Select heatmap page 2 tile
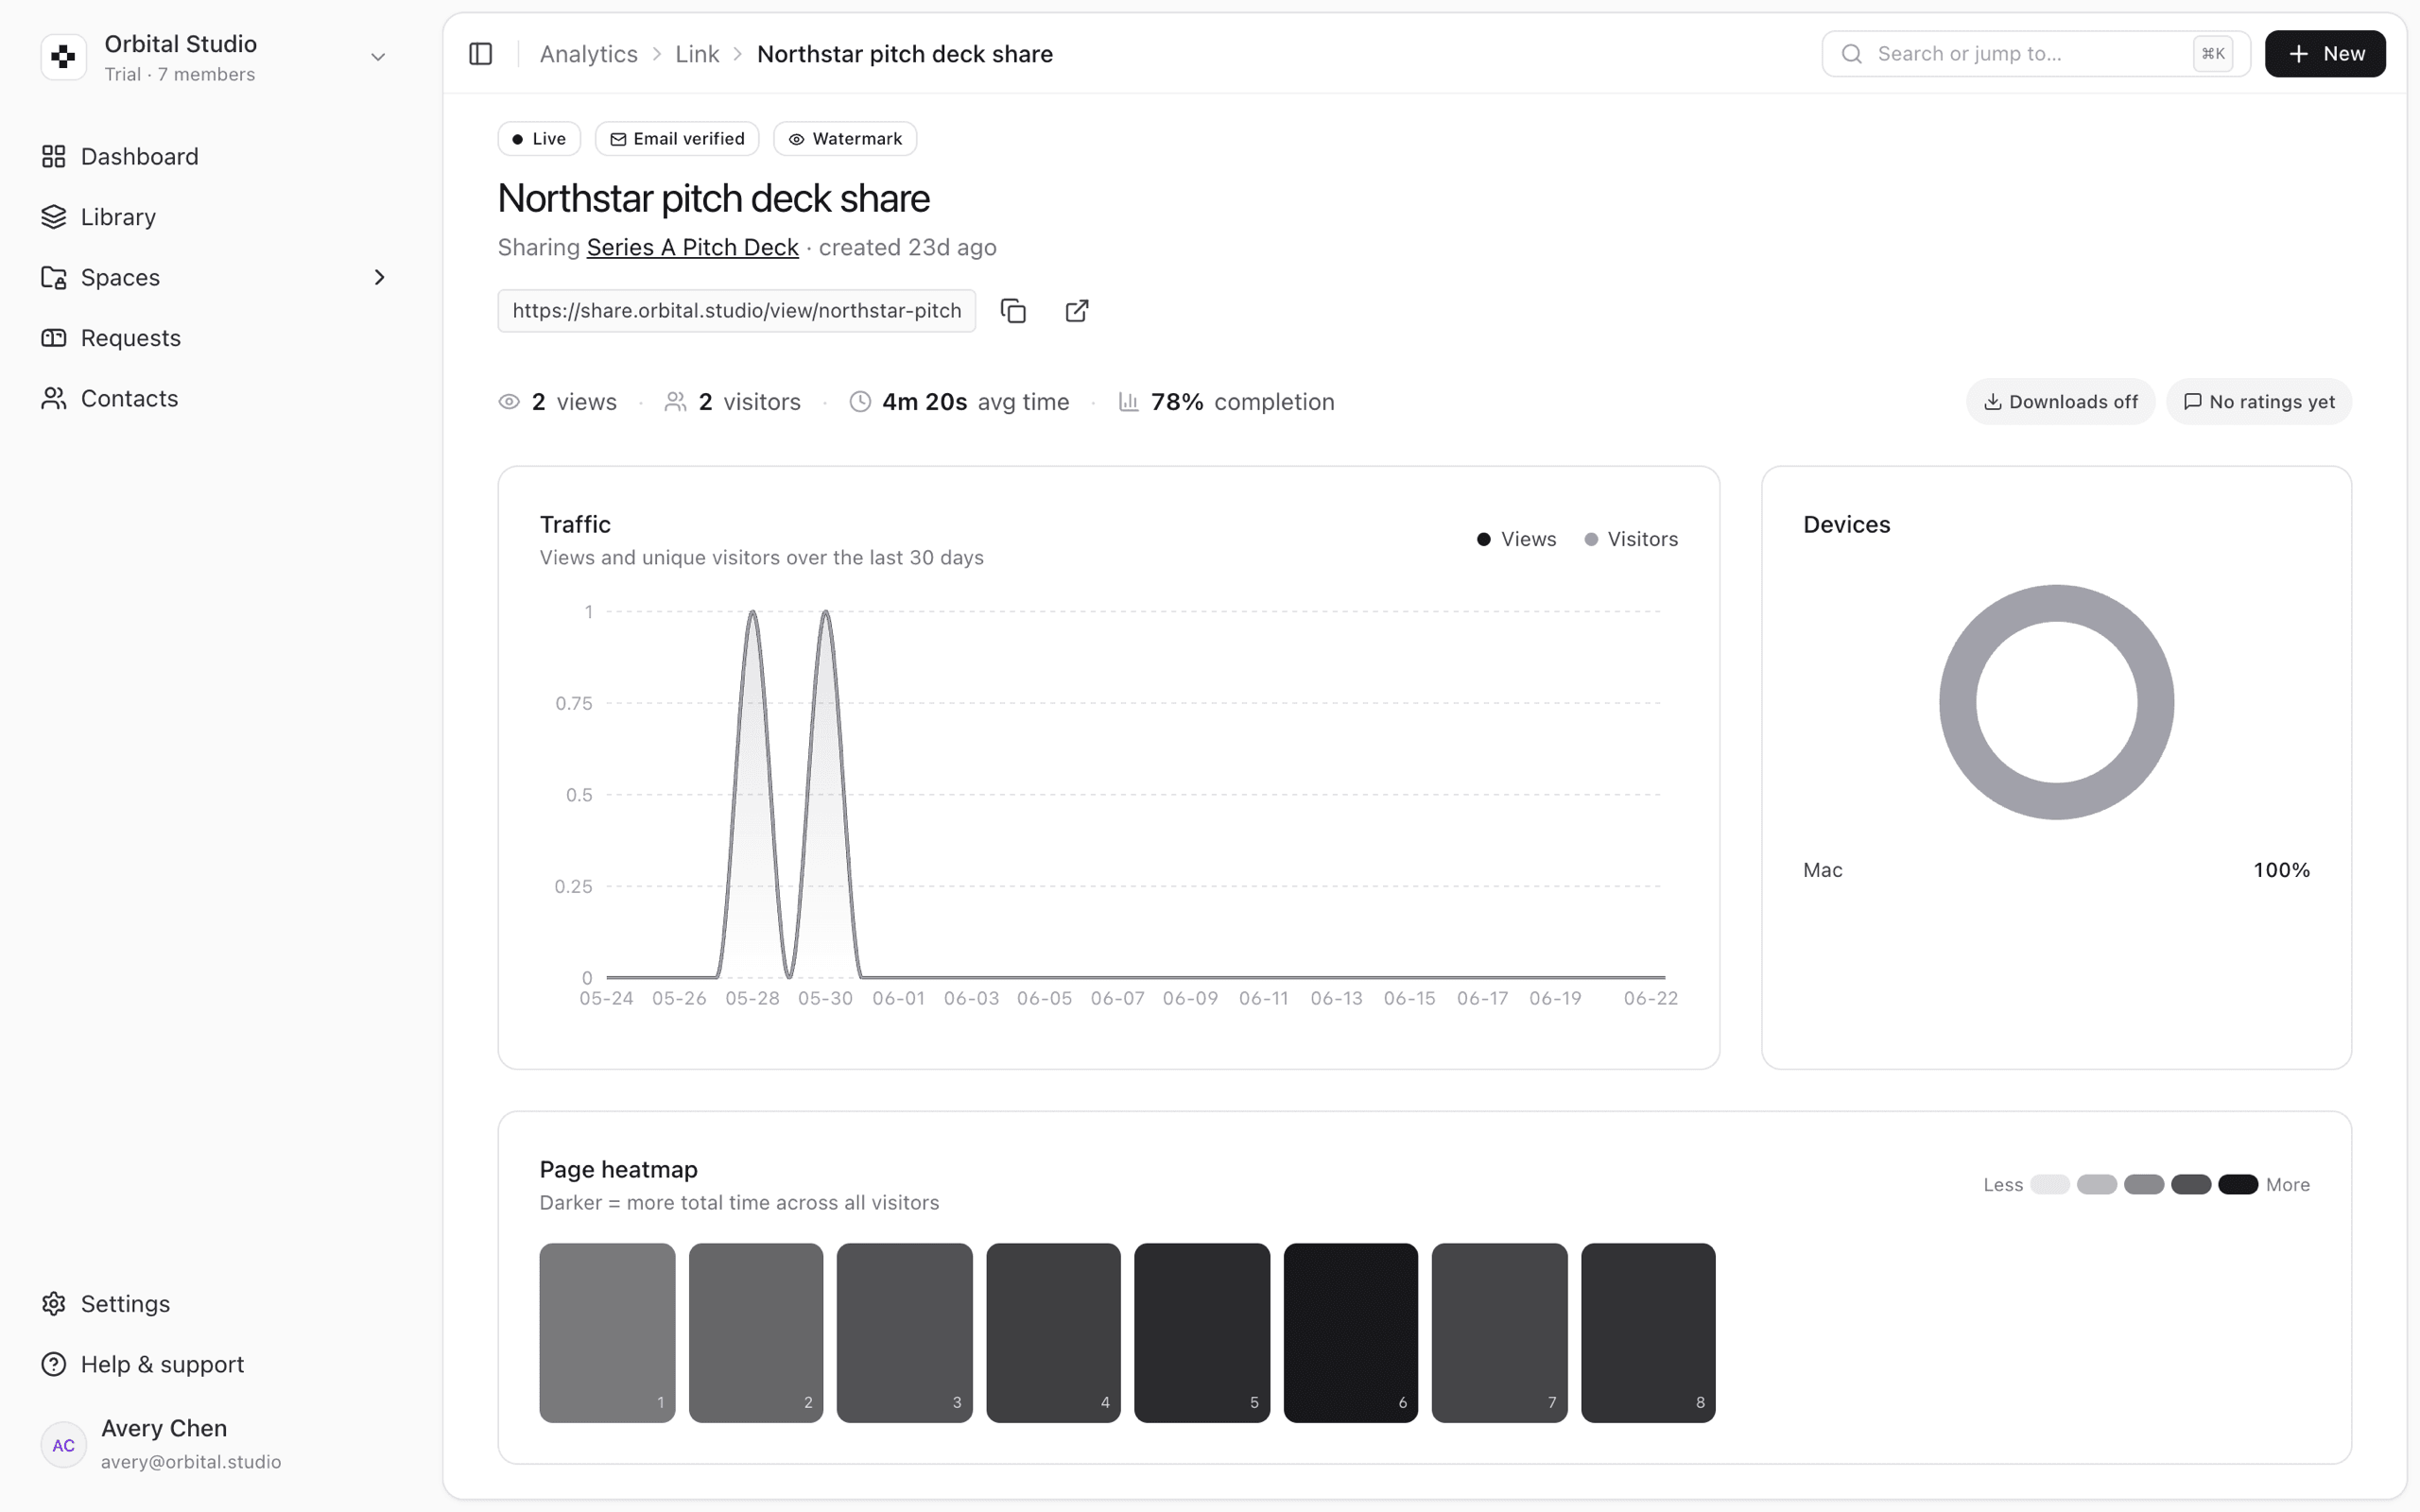2420x1512 pixels. click(756, 1333)
